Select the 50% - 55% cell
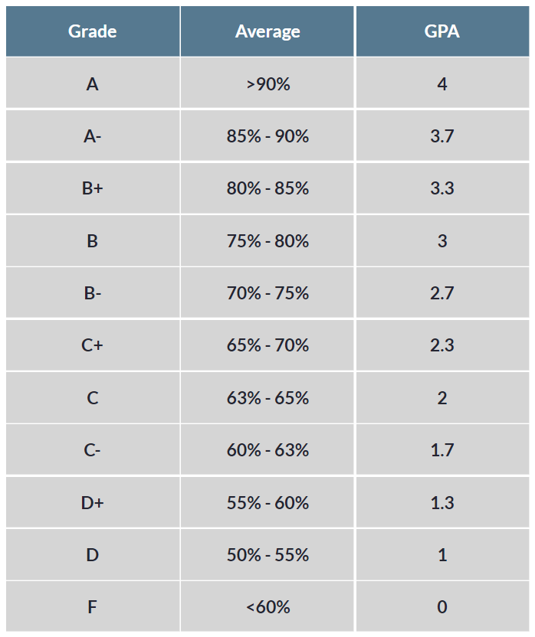 267,555
